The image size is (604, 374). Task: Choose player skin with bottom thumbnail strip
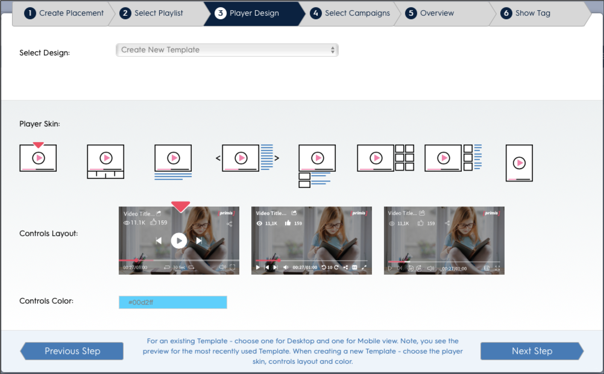click(105, 161)
